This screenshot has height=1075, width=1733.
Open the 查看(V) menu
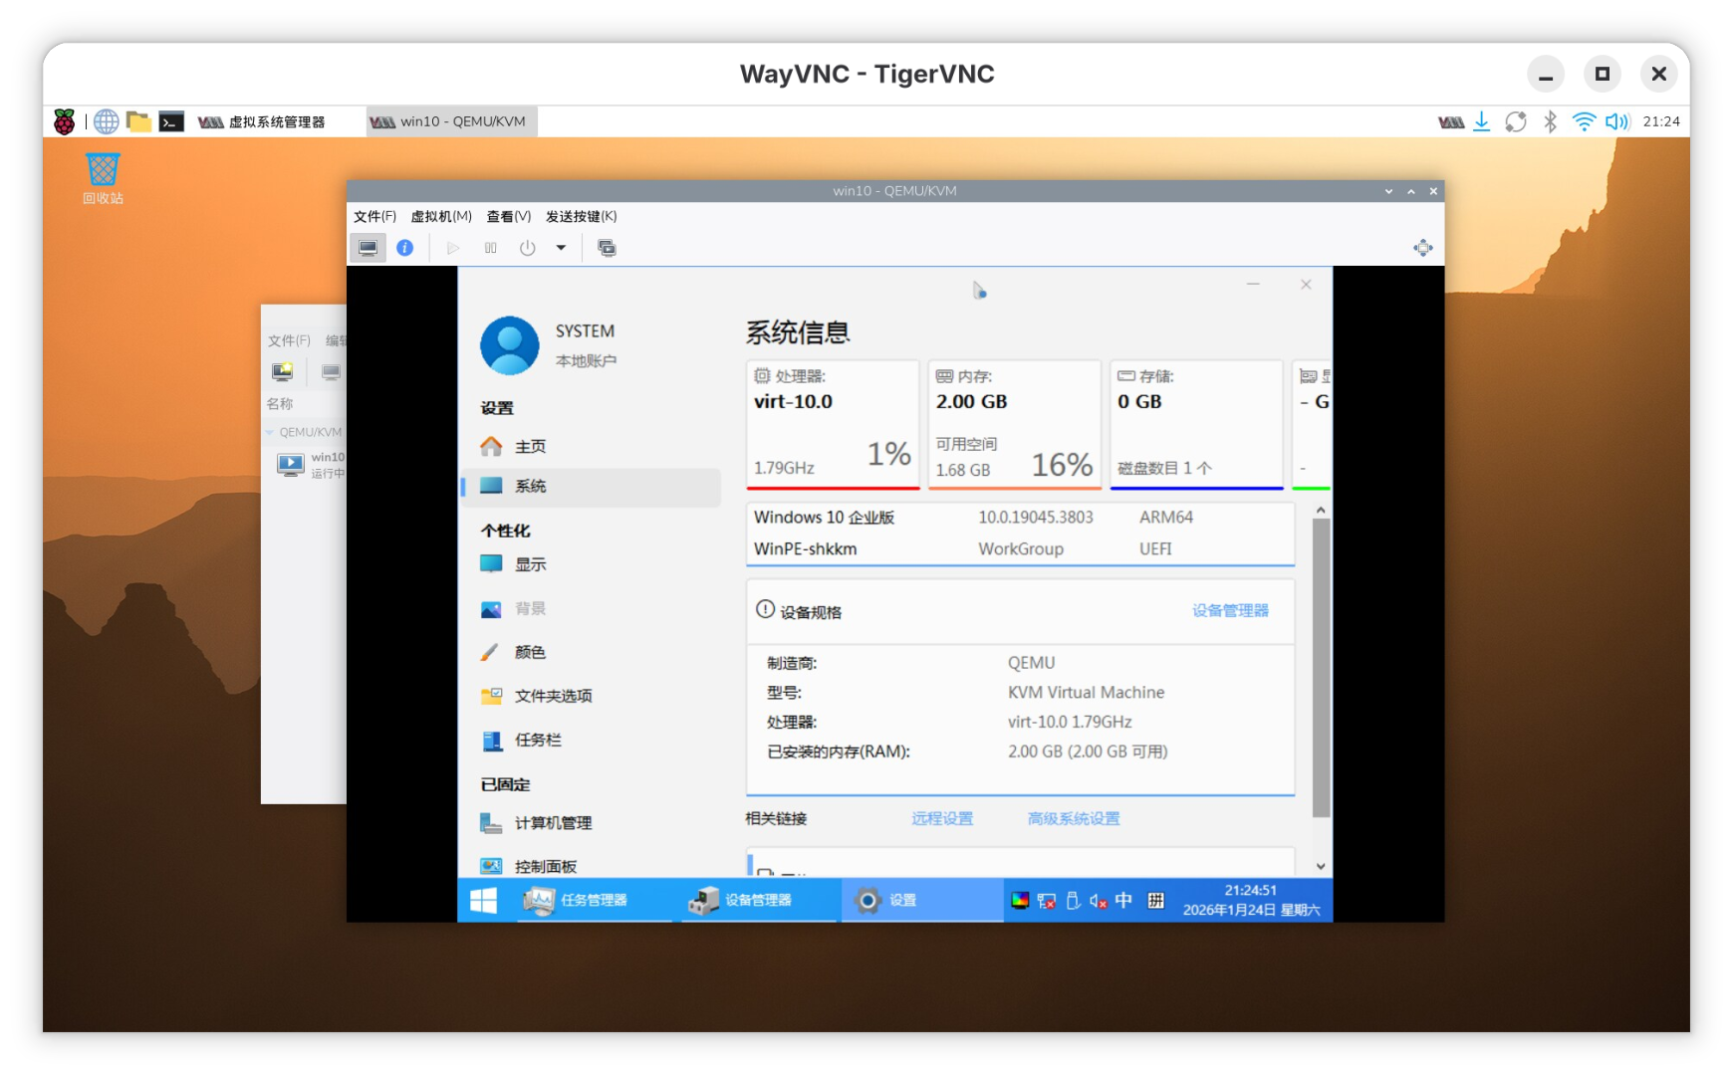pos(508,216)
